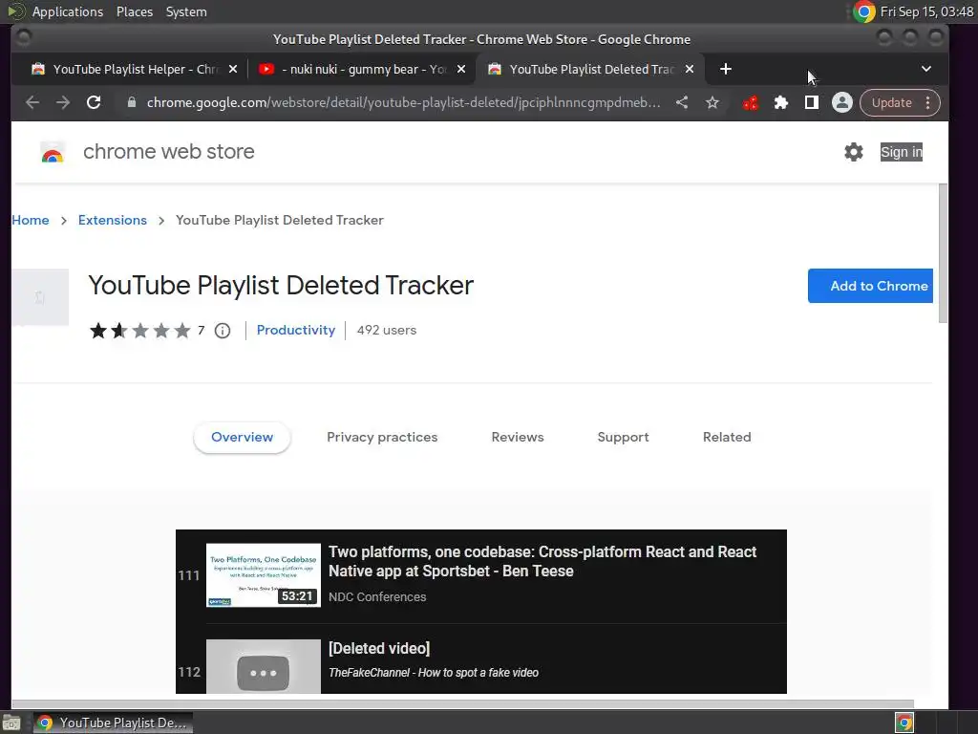Select the Overview tab
The width and height of the screenshot is (978, 734).
(x=242, y=437)
